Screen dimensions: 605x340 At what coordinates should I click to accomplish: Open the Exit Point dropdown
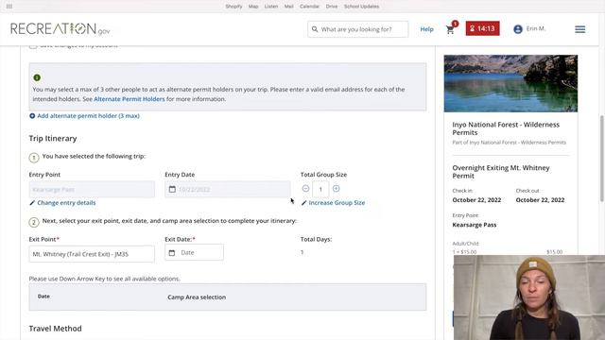pyautogui.click(x=92, y=254)
